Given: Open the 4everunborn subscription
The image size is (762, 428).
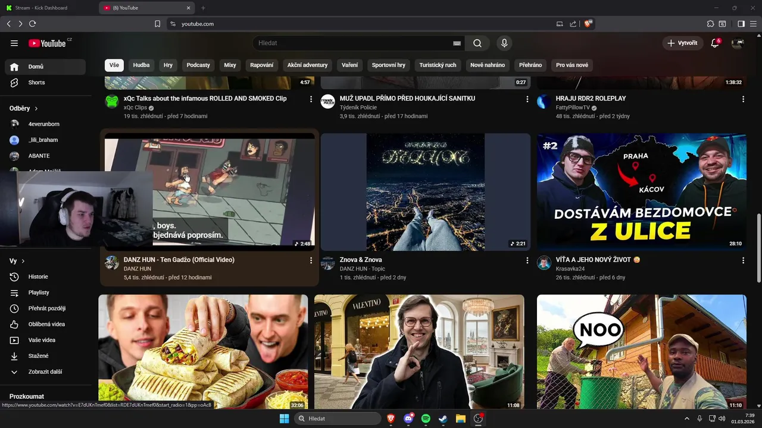Looking at the screenshot, I should click(x=45, y=124).
